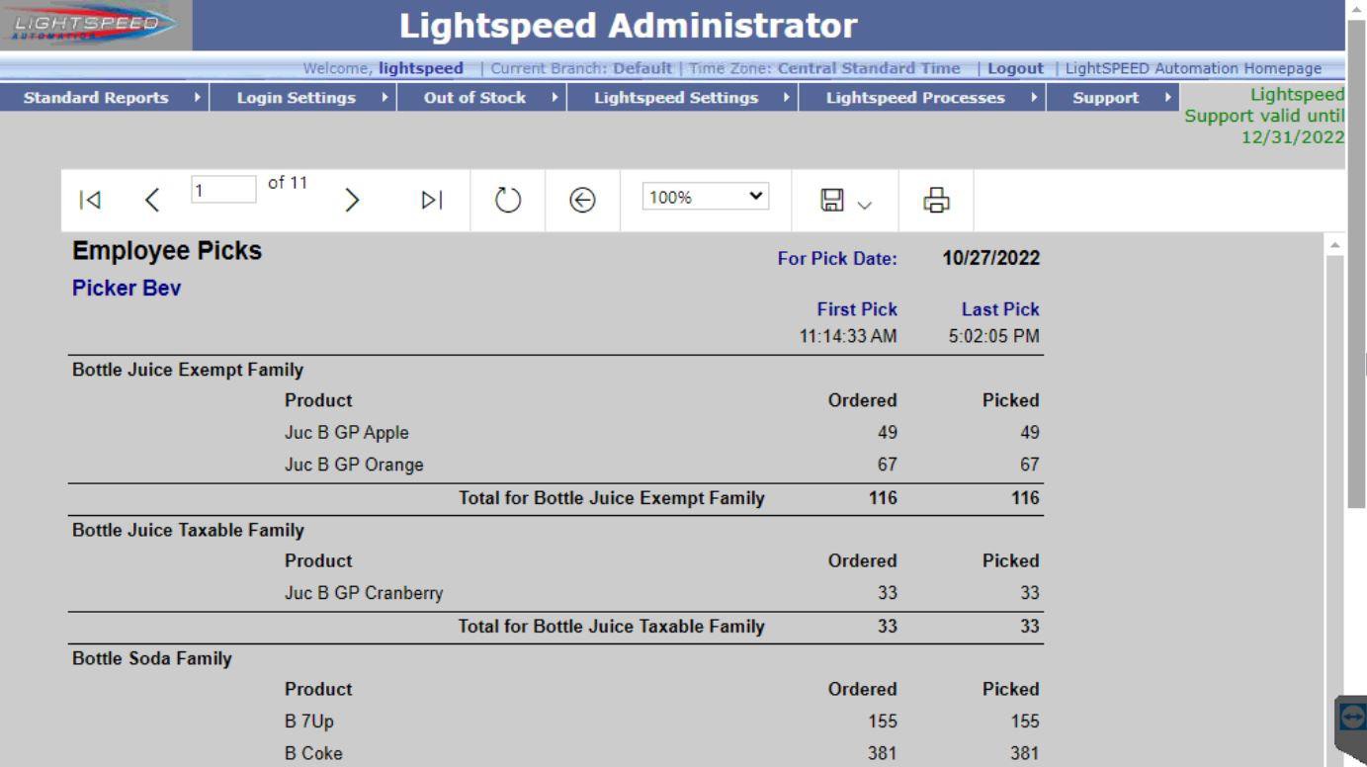Click Bottle Juice Exempt Family heading
Image resolution: width=1367 pixels, height=767 pixels.
(188, 371)
